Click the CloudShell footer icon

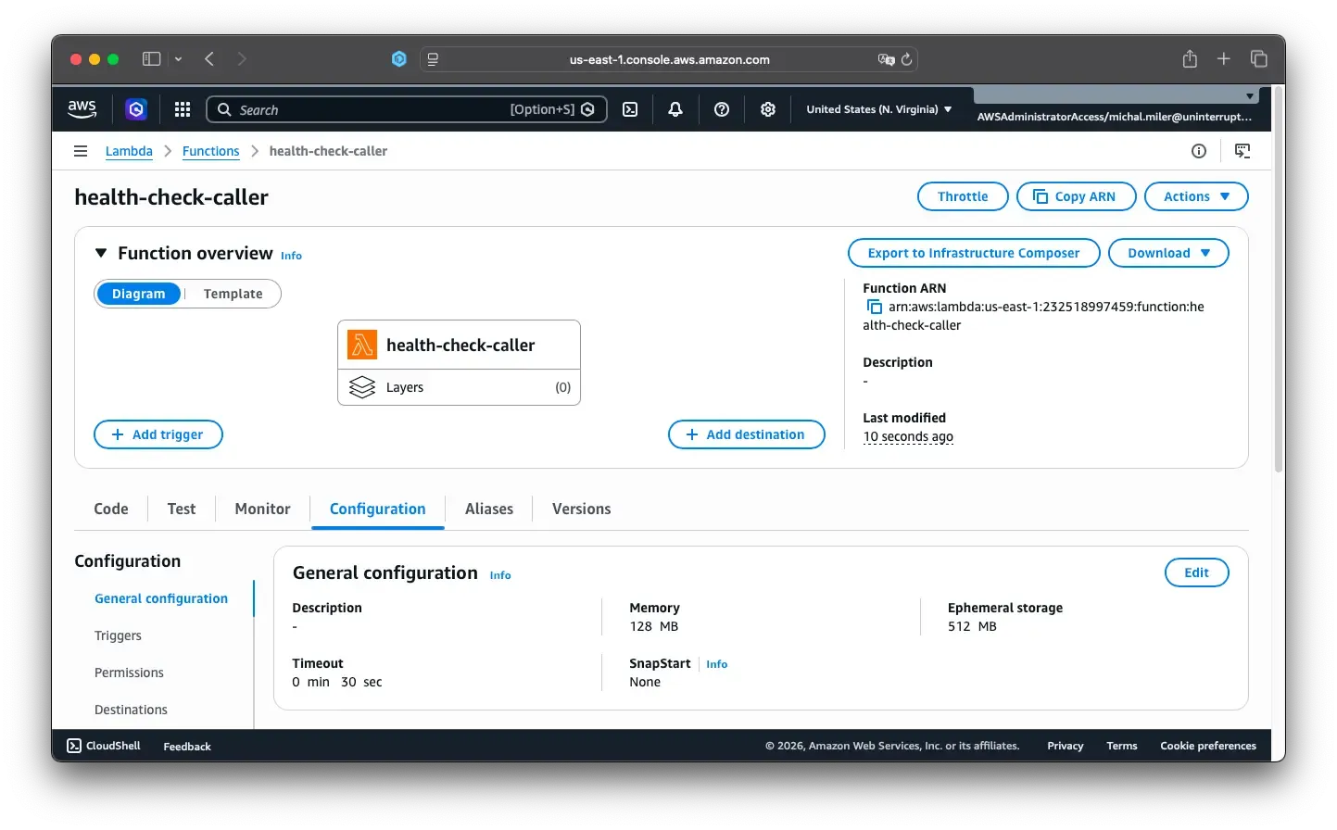(74, 746)
